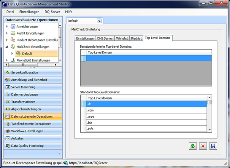Switch to the DNS Server tab
Image resolution: width=230 pixels, height=168 pixels.
(105, 38)
